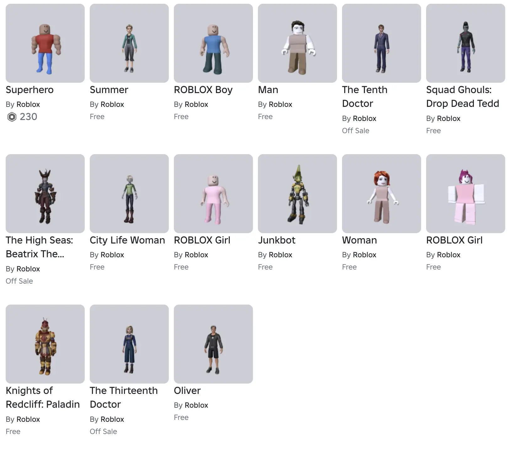Click the Junkbot title link

click(276, 240)
